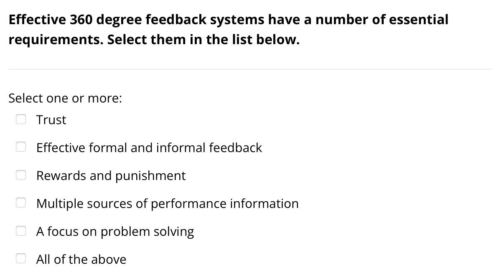The width and height of the screenshot is (494, 275).
Task: Toggle the problem solving answer checkbox
Action: click(x=21, y=230)
